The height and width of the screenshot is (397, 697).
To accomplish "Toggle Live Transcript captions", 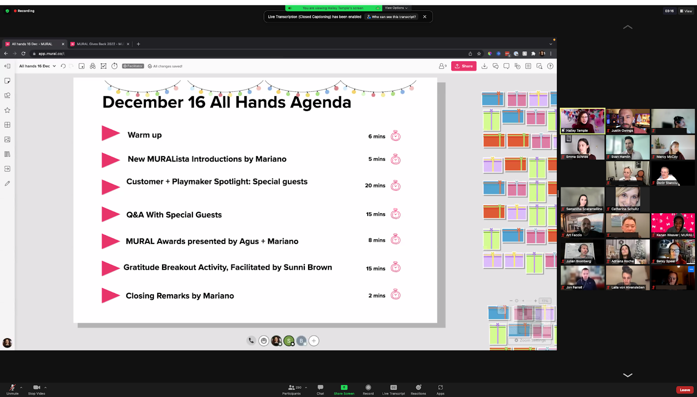I will [393, 389].
